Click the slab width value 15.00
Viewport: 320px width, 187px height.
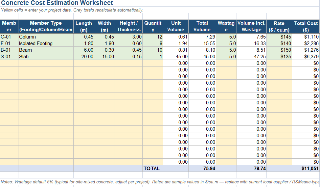click(104, 57)
